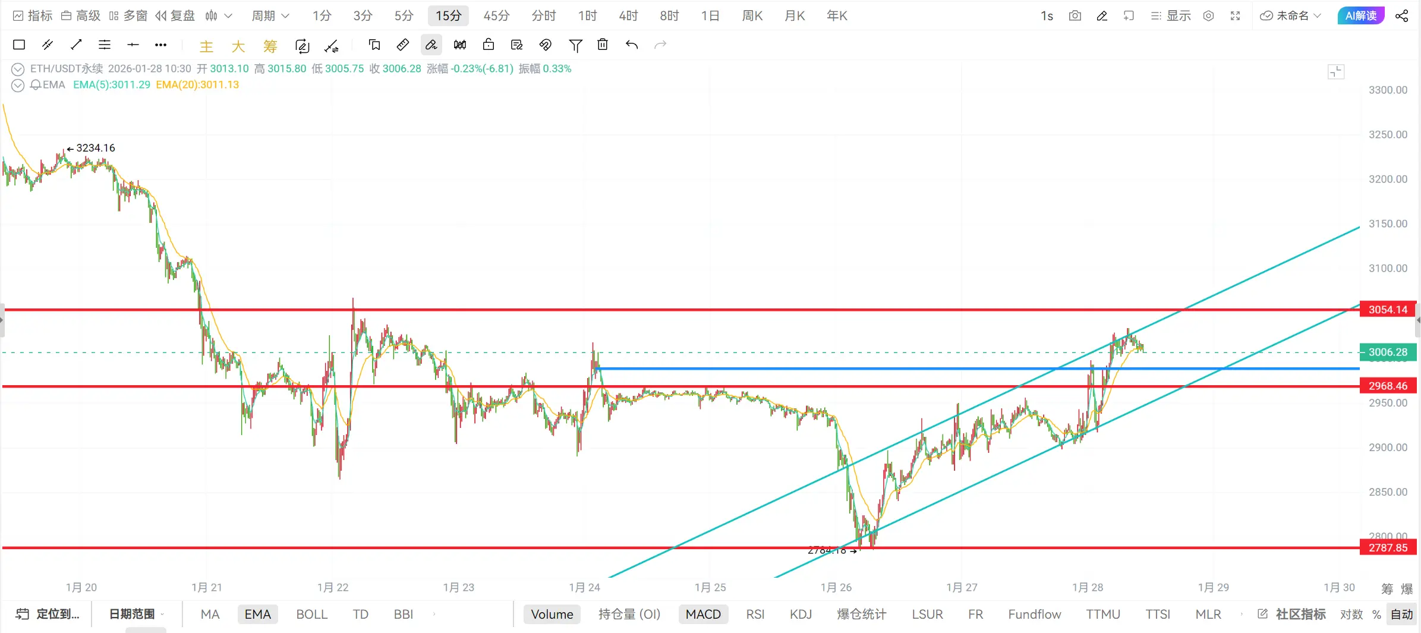Select the ruler measurement tool
The height and width of the screenshot is (633, 1421).
[x=403, y=45]
